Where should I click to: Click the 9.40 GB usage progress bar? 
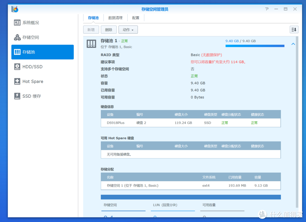255,46
